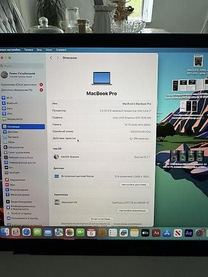Viewport: 208px width, 277px height.
Task: Click the macOS Sequoia row
Action: click(x=102, y=157)
